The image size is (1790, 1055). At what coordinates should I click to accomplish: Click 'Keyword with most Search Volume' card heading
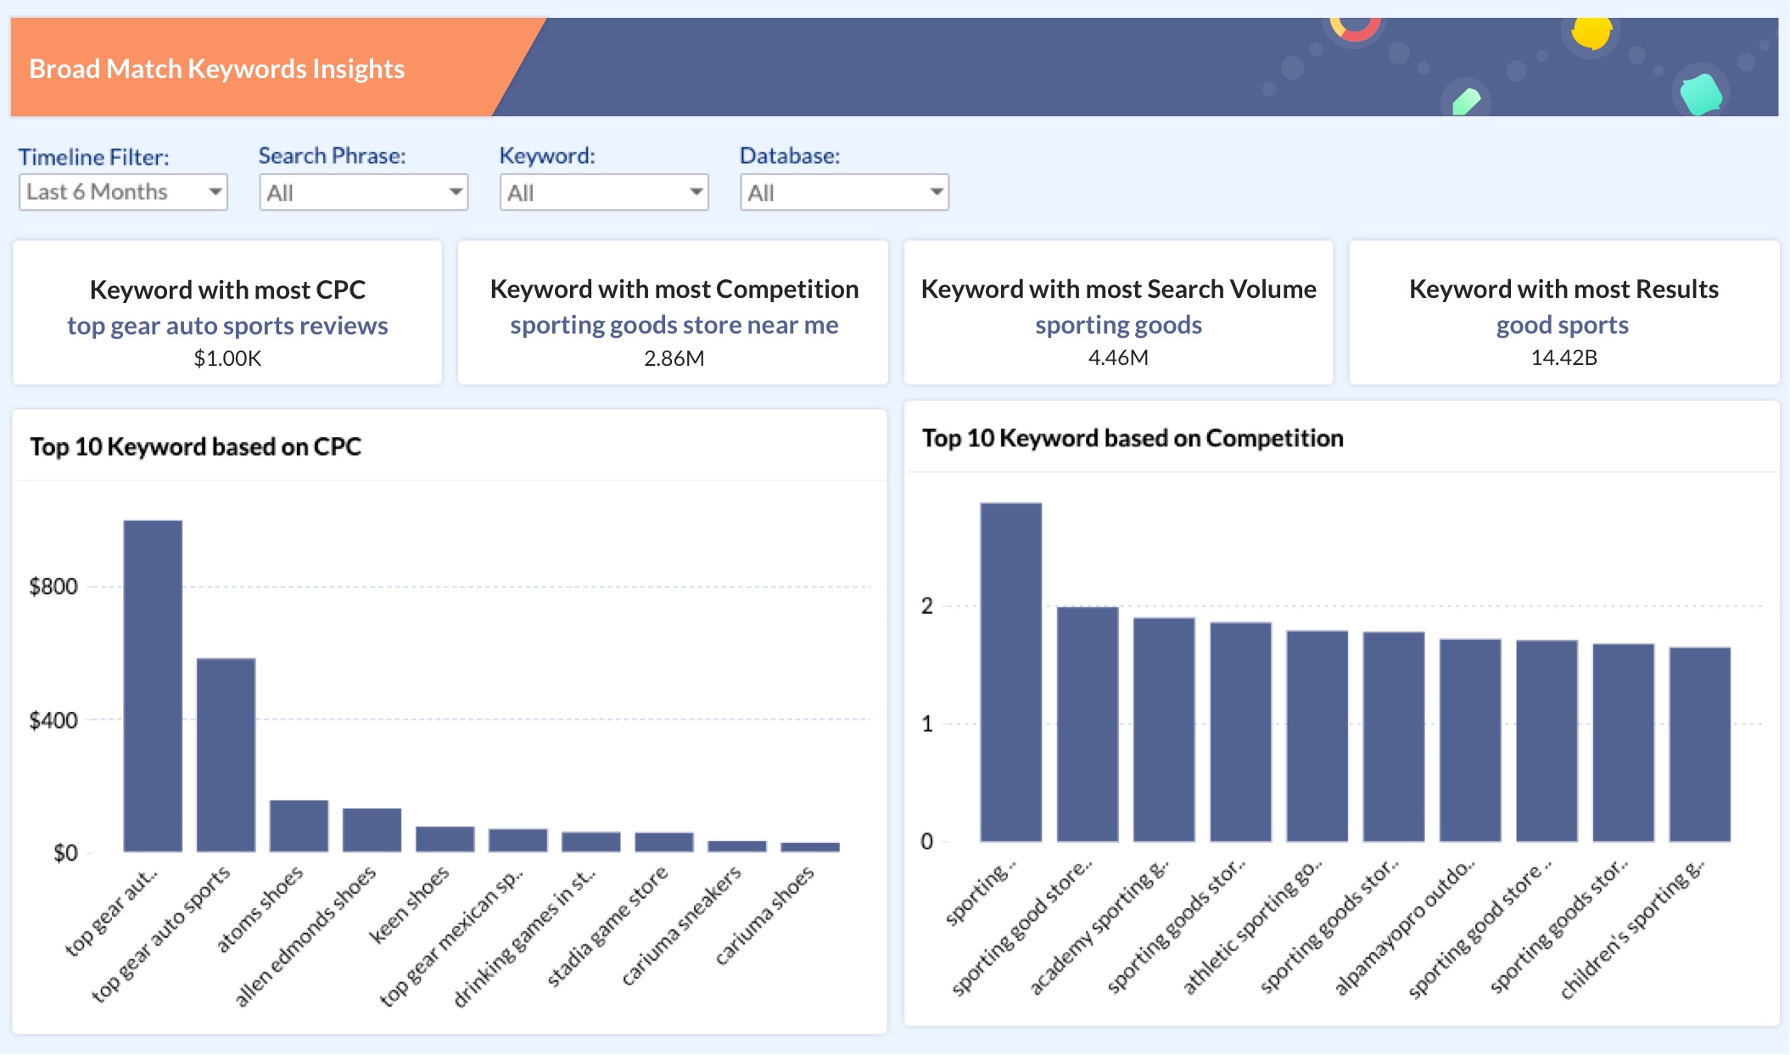click(x=1118, y=289)
